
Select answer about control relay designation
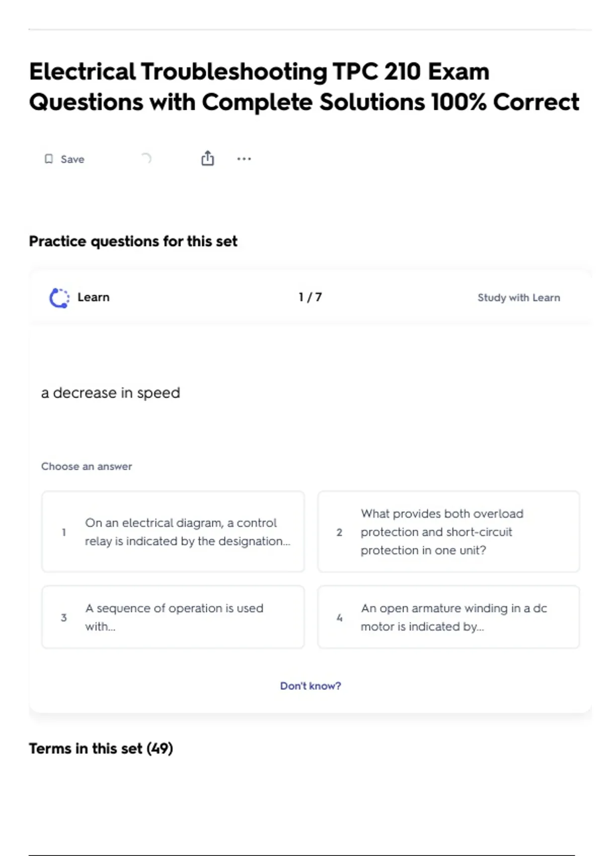click(x=173, y=532)
